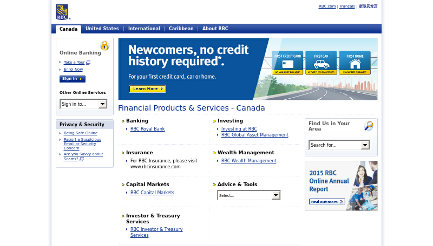This screenshot has height=246, width=433.
Task: Click the Investor & Treasury Services heading
Action: tap(153, 219)
